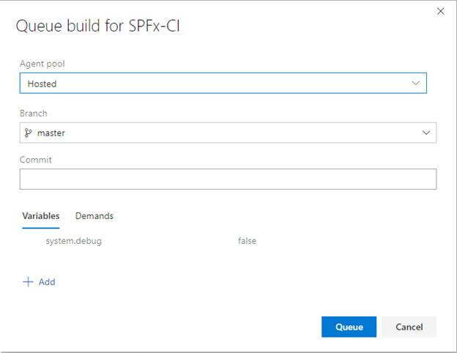
Task: Click the Branch field label
Action: pyautogui.click(x=34, y=113)
